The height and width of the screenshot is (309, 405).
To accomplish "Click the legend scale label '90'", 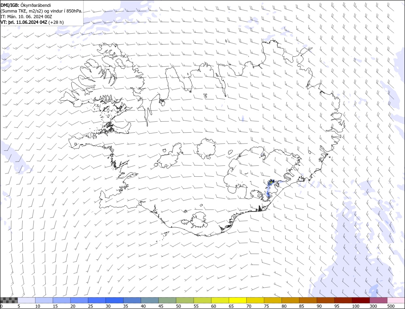I will coord(319,306).
